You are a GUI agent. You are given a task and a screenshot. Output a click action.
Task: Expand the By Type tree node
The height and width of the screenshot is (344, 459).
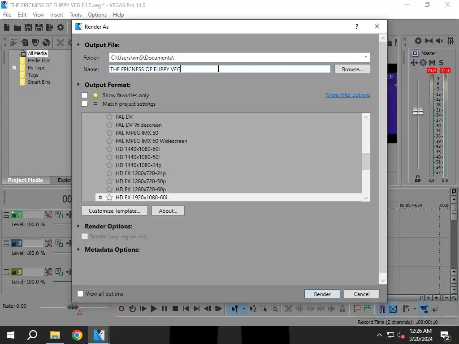click(14, 68)
